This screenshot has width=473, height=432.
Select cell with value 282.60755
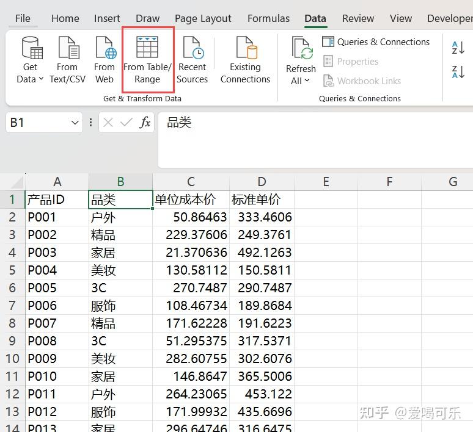(191, 359)
